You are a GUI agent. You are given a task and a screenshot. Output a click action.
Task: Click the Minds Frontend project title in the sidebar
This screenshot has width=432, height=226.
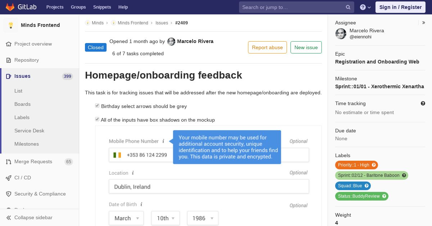[x=40, y=25]
